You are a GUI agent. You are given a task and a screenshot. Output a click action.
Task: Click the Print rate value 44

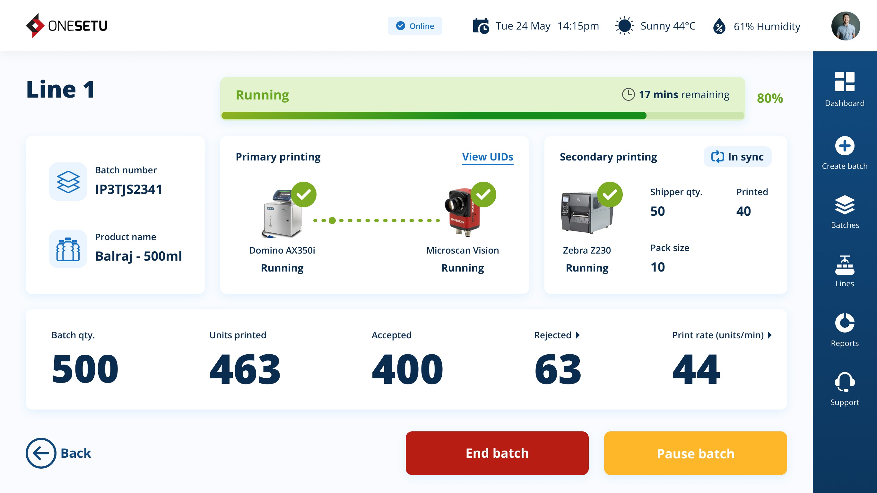tap(696, 369)
